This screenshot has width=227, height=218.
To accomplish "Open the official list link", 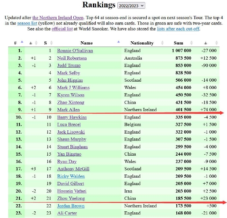I will point(62,29).
